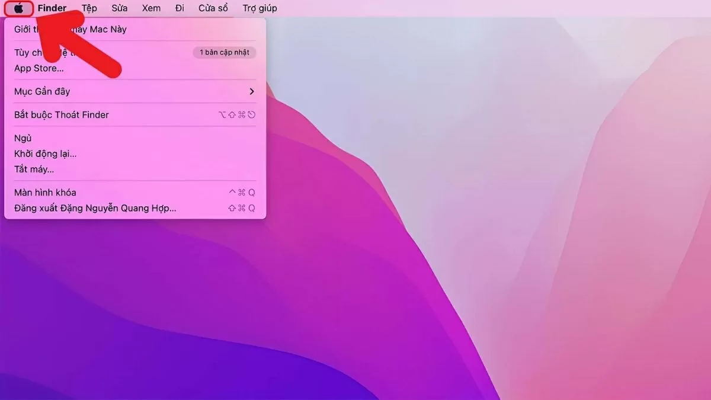Put the Mac to sleep with Ngủ

point(23,137)
